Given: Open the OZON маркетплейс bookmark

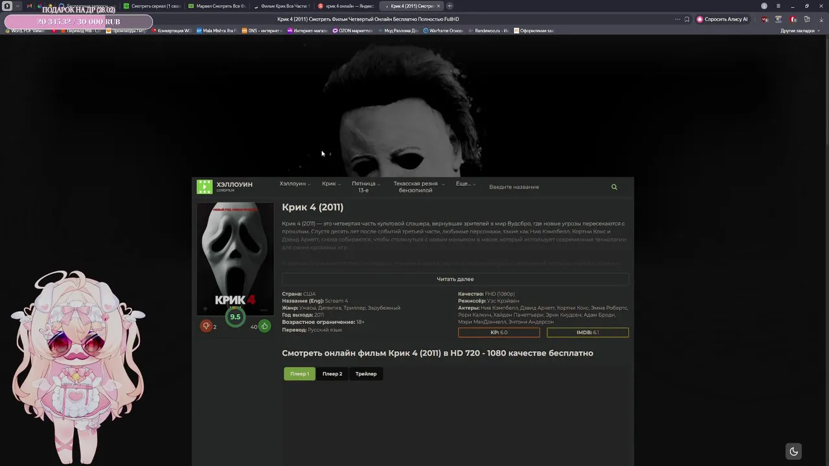Looking at the screenshot, I should (x=352, y=30).
